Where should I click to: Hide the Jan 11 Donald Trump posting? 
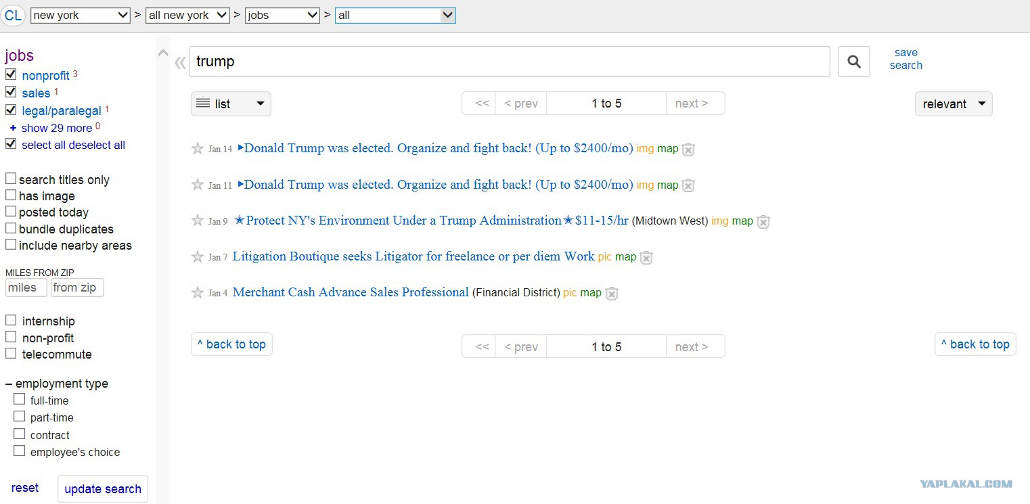click(688, 185)
